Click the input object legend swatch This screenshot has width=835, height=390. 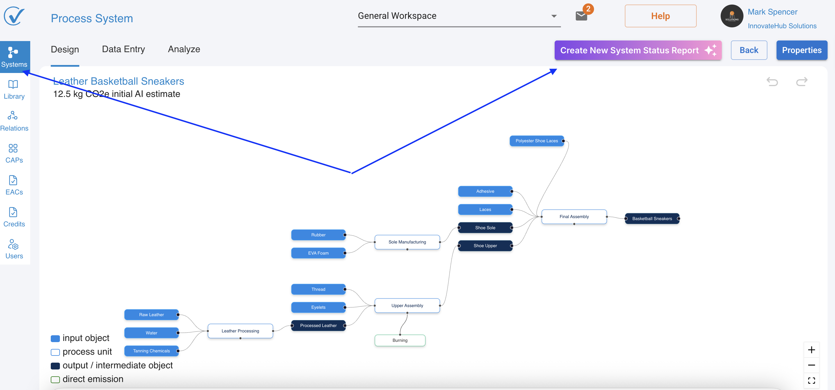tap(55, 338)
